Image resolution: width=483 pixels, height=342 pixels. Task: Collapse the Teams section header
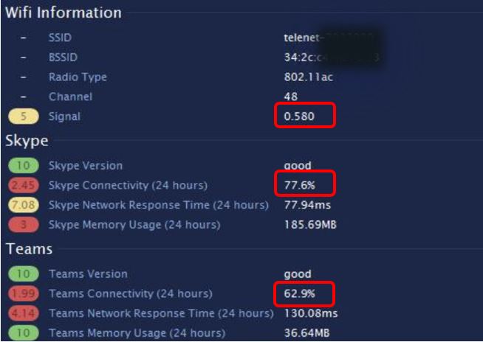pos(29,249)
